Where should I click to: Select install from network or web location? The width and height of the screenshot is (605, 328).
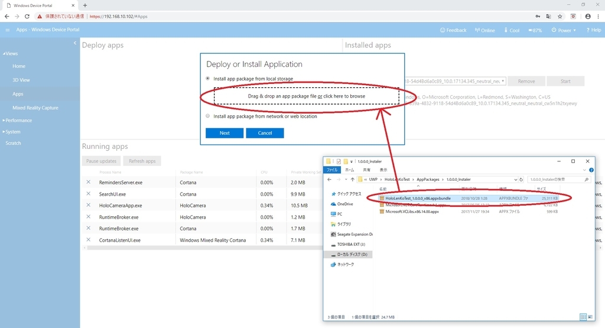[207, 116]
